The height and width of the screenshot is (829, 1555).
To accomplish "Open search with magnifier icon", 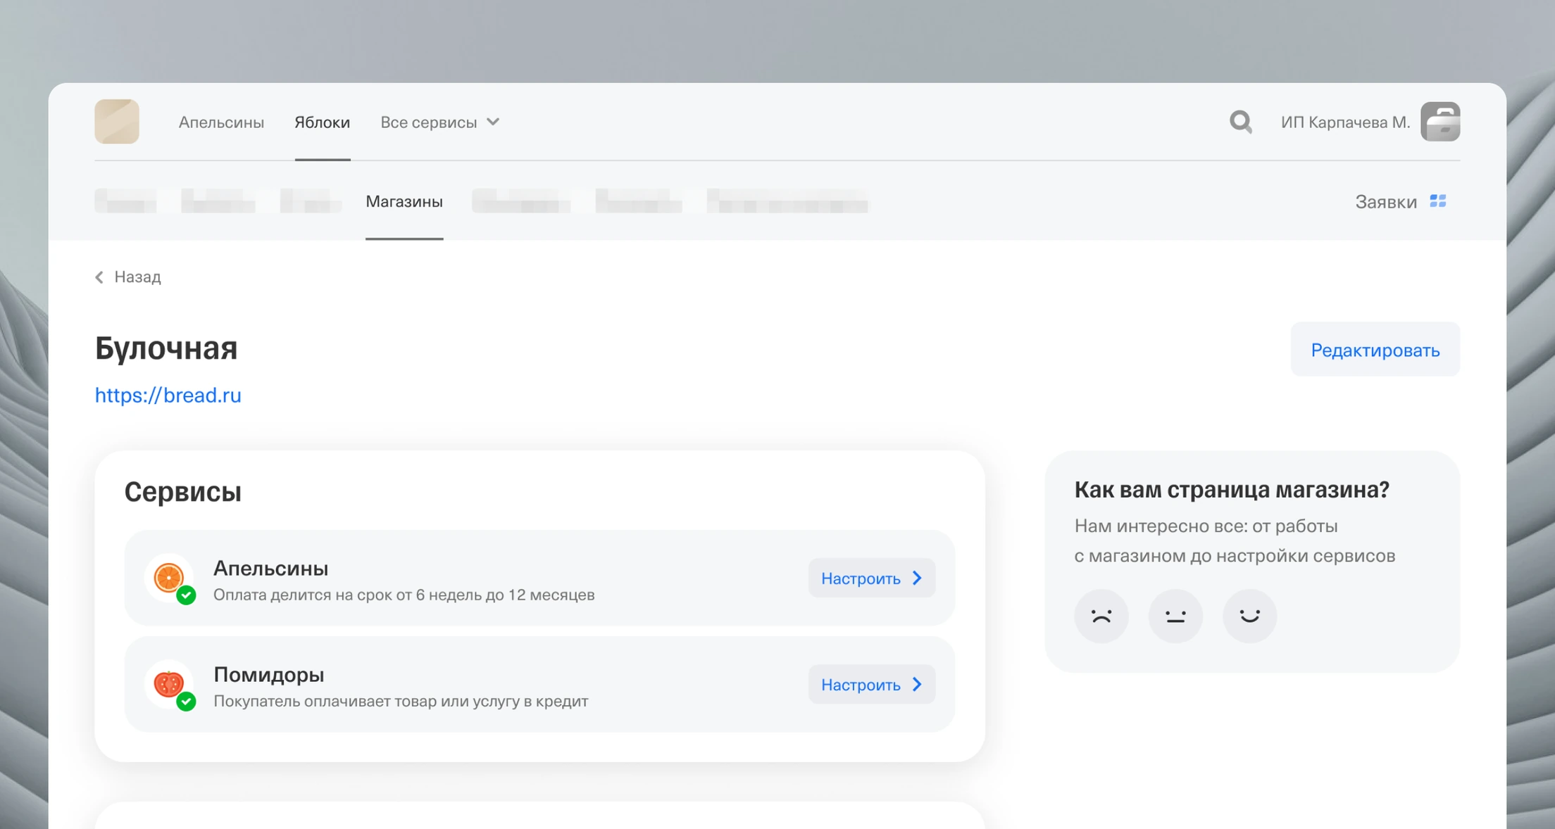I will [1240, 122].
